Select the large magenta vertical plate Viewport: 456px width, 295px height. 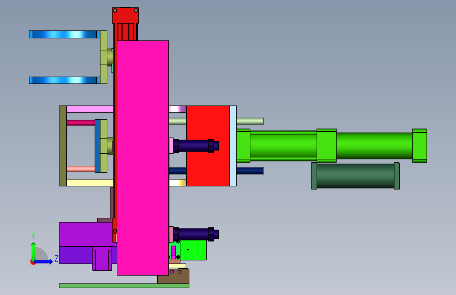click(143, 158)
